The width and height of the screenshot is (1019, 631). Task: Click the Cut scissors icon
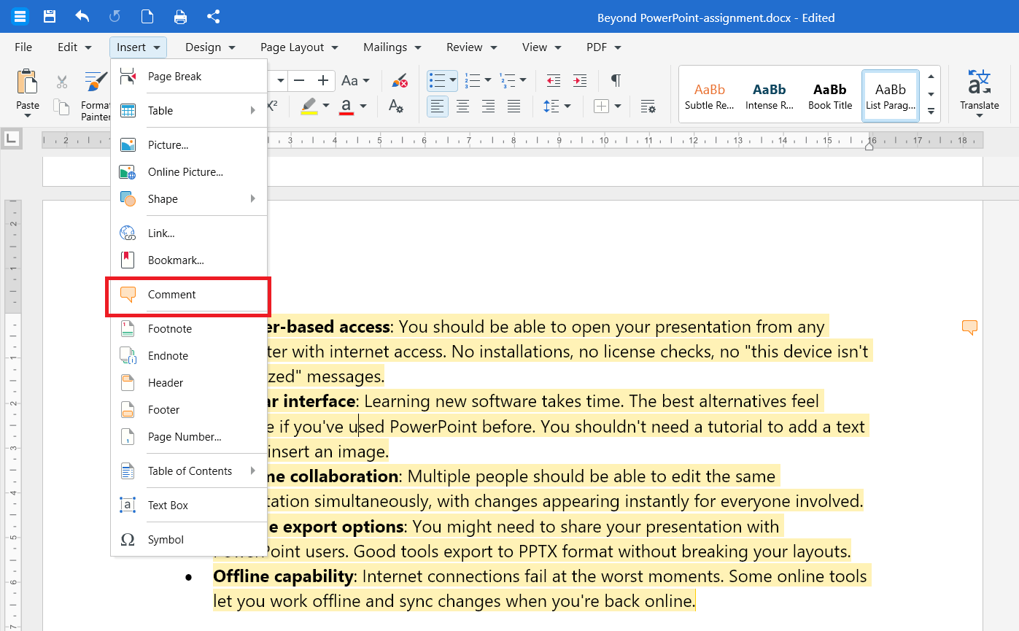[62, 82]
